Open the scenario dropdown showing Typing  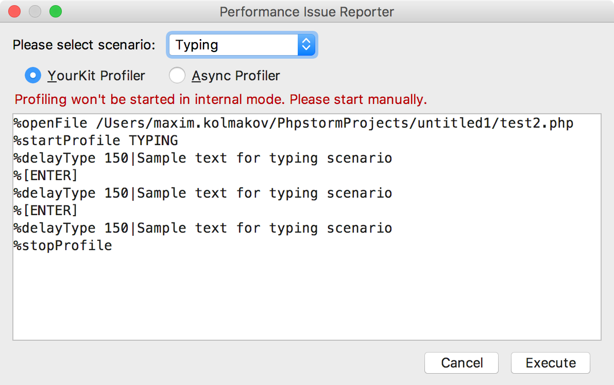(x=242, y=45)
